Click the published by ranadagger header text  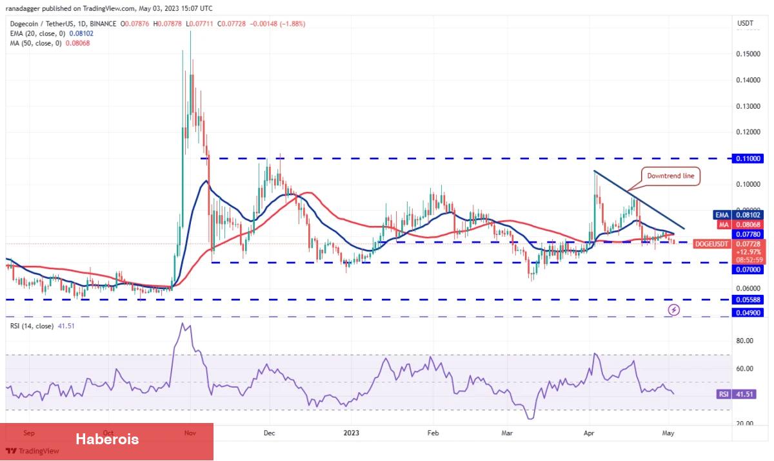point(108,9)
